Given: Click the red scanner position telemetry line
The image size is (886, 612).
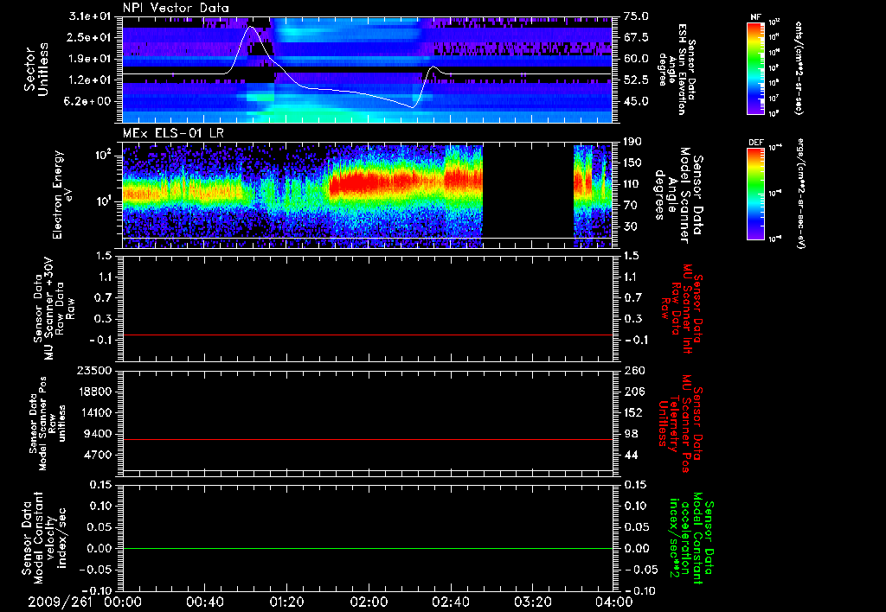Looking at the screenshot, I should 367,439.
